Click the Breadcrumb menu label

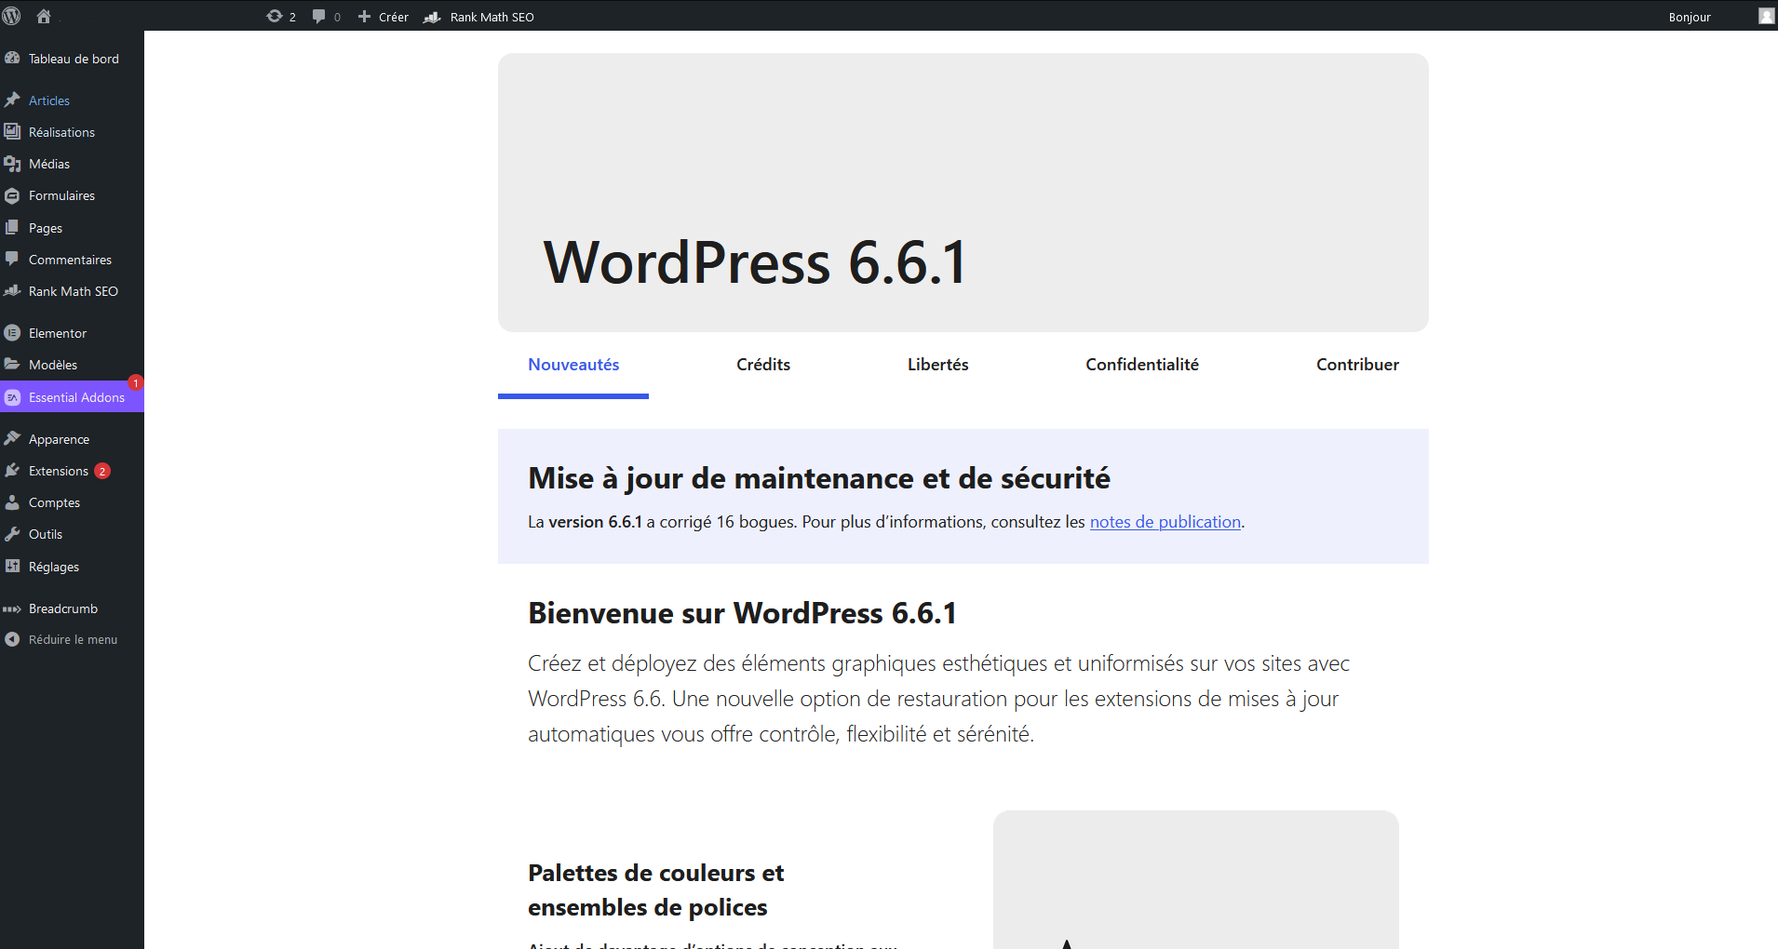[63, 608]
